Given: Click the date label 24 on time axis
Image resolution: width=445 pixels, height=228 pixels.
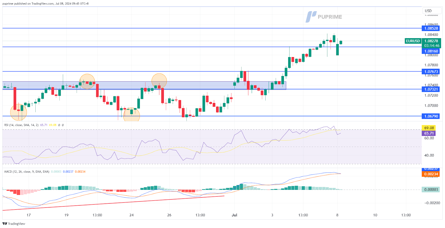Looking at the screenshot, I should pos(132,215).
